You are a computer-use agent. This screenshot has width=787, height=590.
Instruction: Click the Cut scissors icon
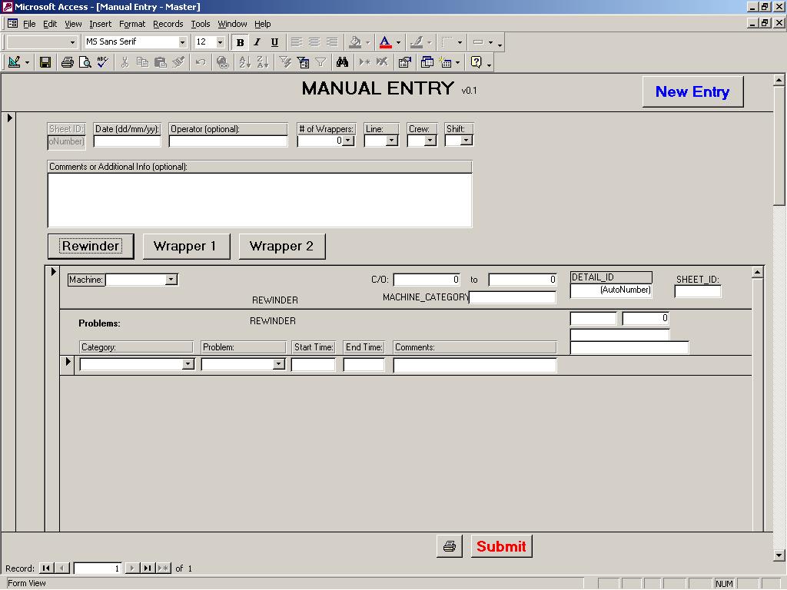point(125,62)
